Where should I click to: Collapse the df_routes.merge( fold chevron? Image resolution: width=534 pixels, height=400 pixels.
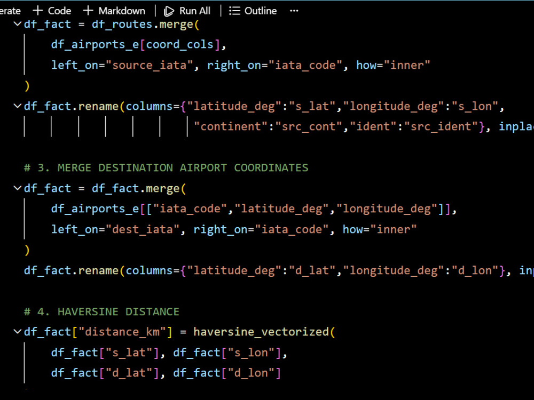[18, 24]
